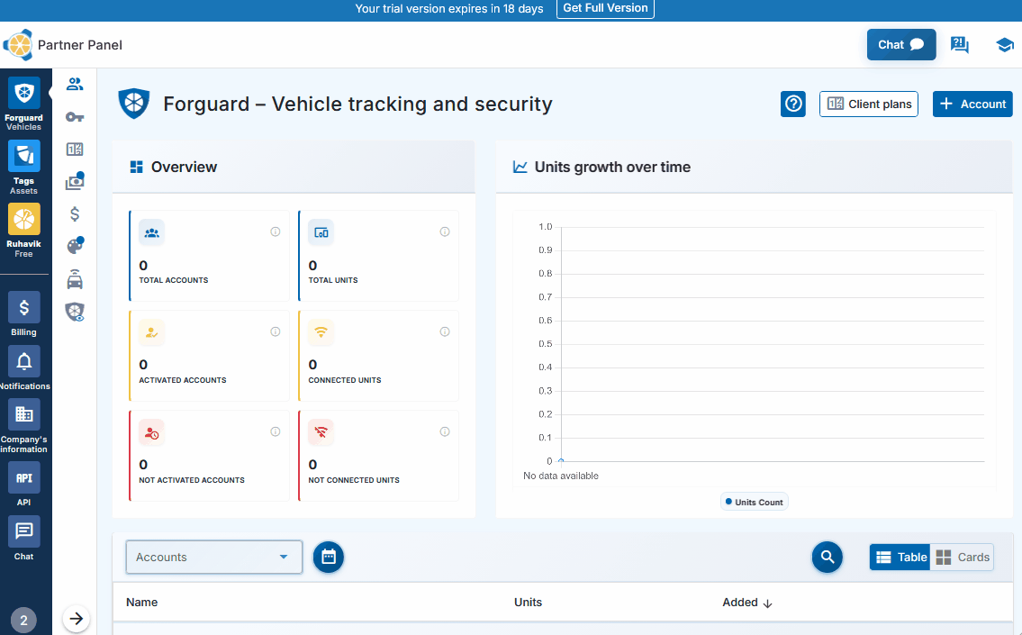Open the Notifications bell in sidebar
This screenshot has height=635, width=1022.
24,367
